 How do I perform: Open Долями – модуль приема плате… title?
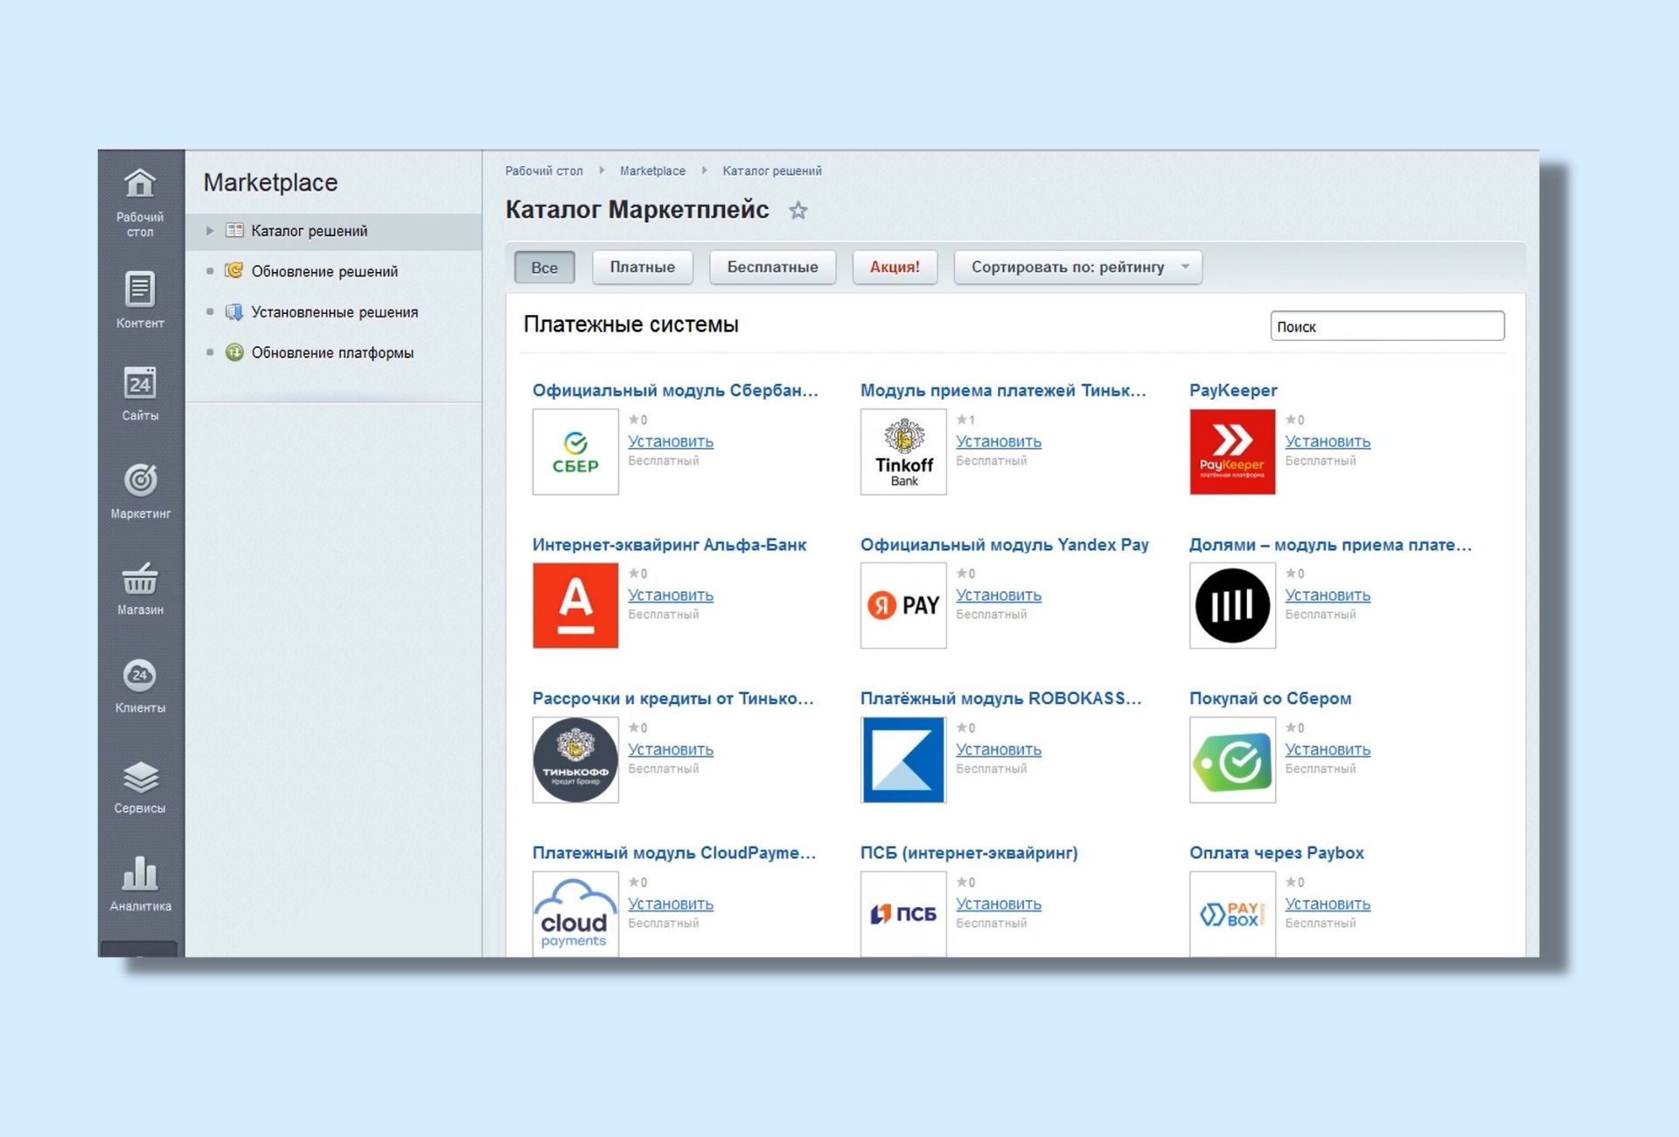(x=1330, y=544)
